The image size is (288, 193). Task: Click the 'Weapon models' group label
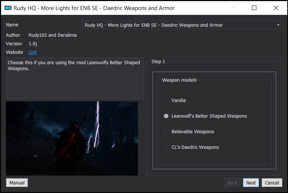[x=179, y=80]
